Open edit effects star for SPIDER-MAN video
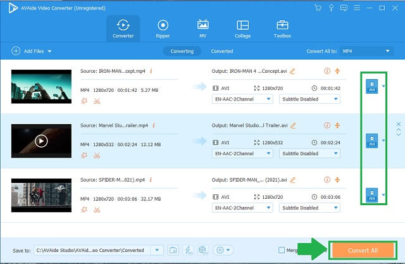 [84, 210]
